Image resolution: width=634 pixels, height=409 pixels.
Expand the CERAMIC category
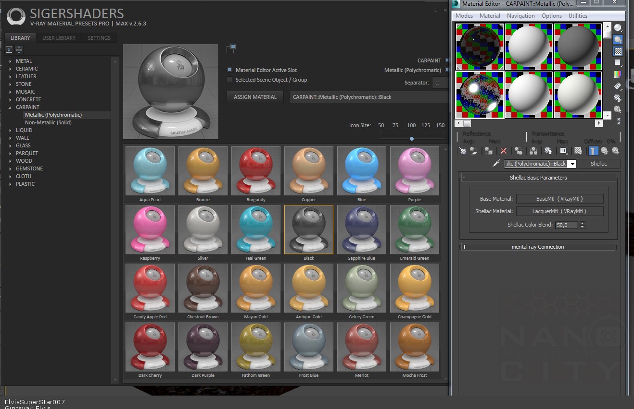click(x=10, y=69)
